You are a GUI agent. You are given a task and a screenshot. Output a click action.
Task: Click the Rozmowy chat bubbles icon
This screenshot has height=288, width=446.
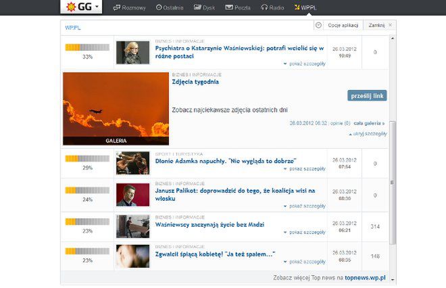117,7
